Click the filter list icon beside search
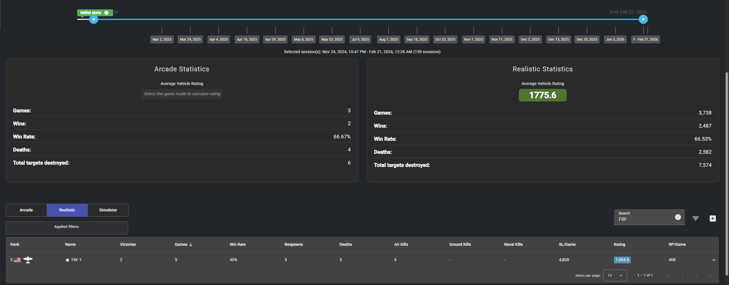The height and width of the screenshot is (285, 729). [695, 218]
